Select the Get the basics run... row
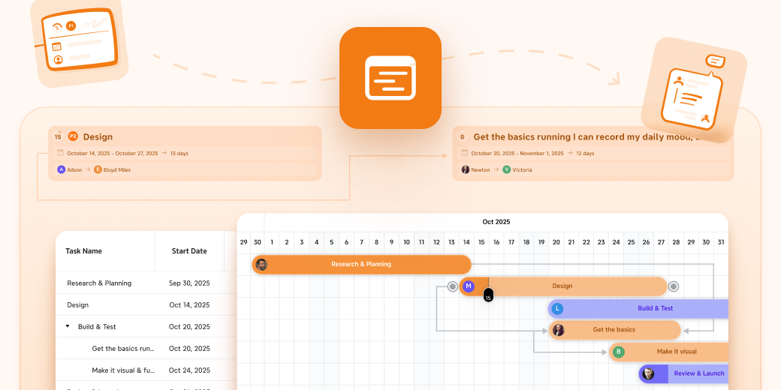This screenshot has width=781, height=390. click(x=146, y=349)
